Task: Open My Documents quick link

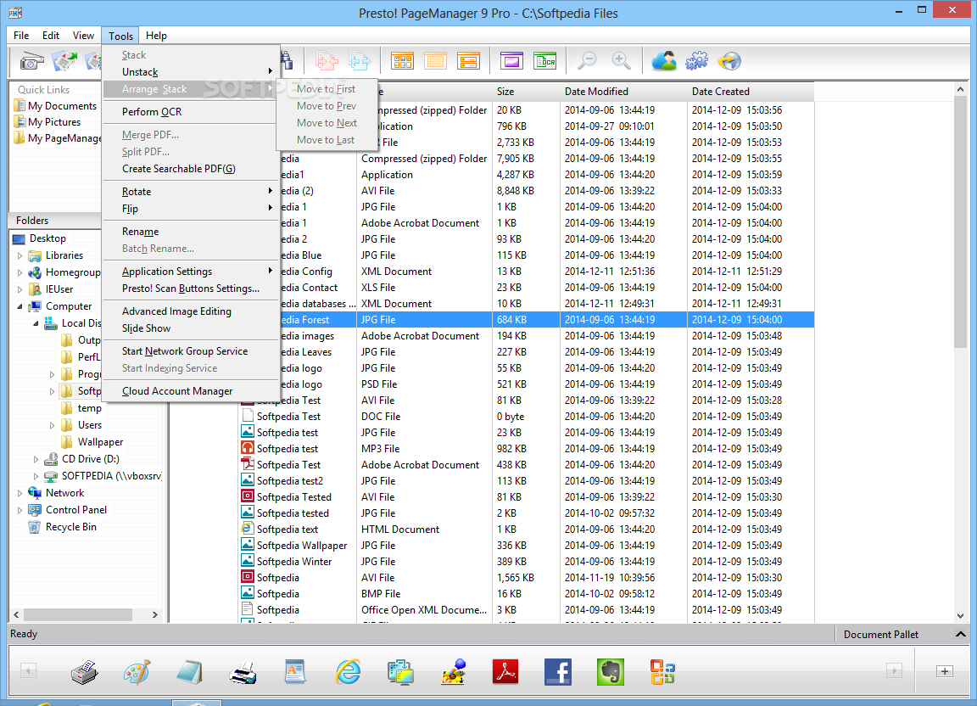Action: point(55,106)
